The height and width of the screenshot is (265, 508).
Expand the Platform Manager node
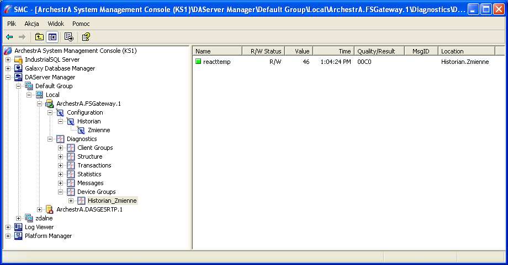coord(8,236)
